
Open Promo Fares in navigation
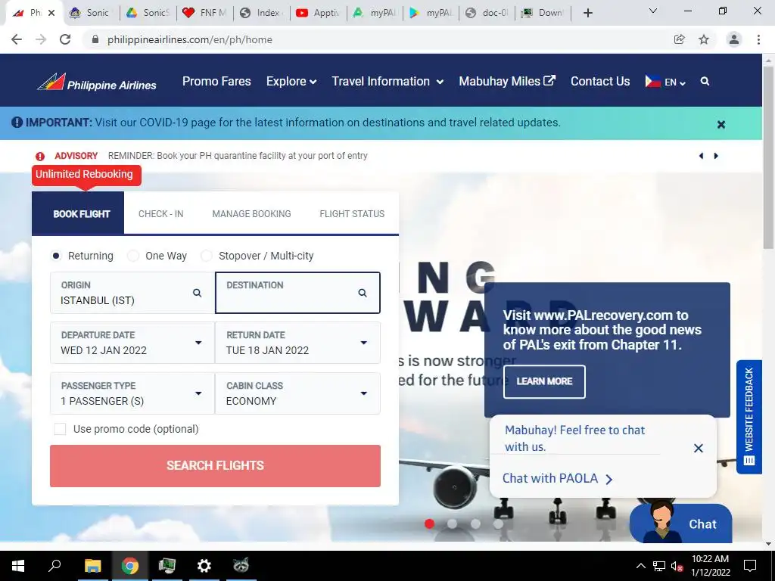(216, 82)
